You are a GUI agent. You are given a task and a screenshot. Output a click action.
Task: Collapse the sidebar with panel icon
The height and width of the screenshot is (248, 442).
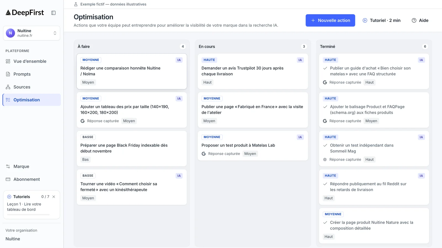(x=54, y=13)
